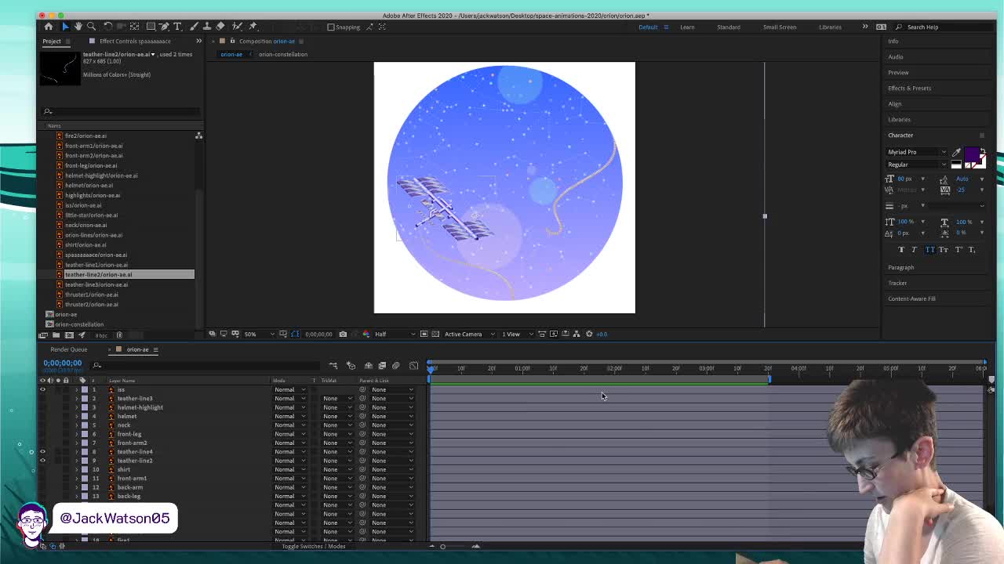The width and height of the screenshot is (1004, 564).
Task: Switch to the Small Screen workspace
Action: [779, 27]
